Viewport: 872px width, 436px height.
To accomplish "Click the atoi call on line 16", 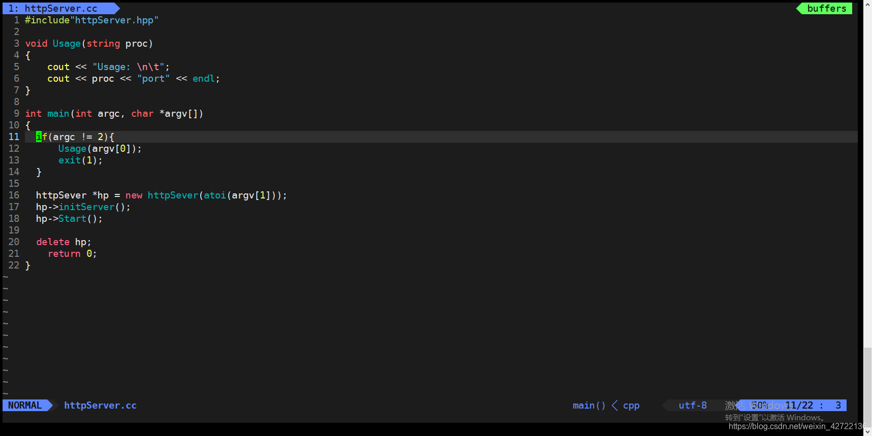I will click(x=215, y=195).
